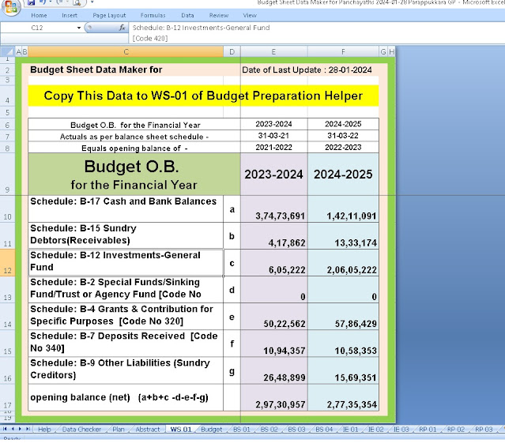This screenshot has height=447, width=505.
Task: Select column D header
Action: pyautogui.click(x=232, y=51)
